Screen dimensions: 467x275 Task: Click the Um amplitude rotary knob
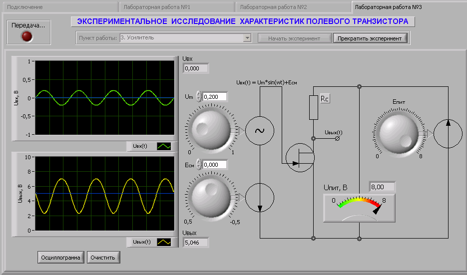(x=211, y=130)
